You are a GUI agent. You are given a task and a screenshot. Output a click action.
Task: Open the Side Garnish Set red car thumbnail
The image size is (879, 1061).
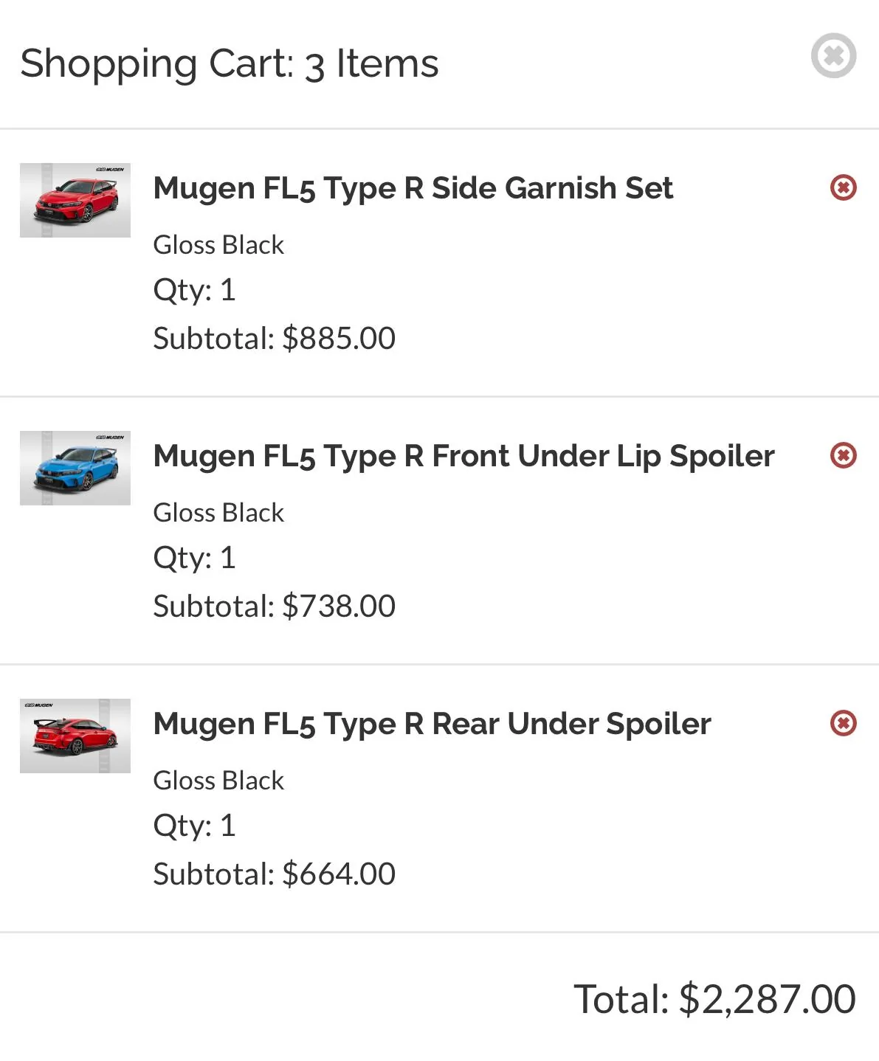click(75, 200)
